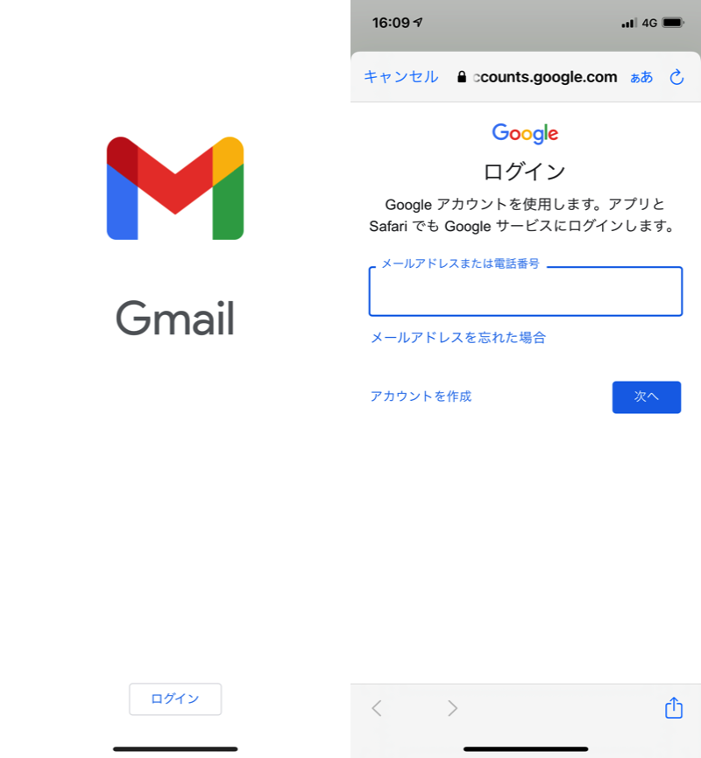Reload the page with the refresh icon
The width and height of the screenshot is (701, 758).
coord(676,77)
